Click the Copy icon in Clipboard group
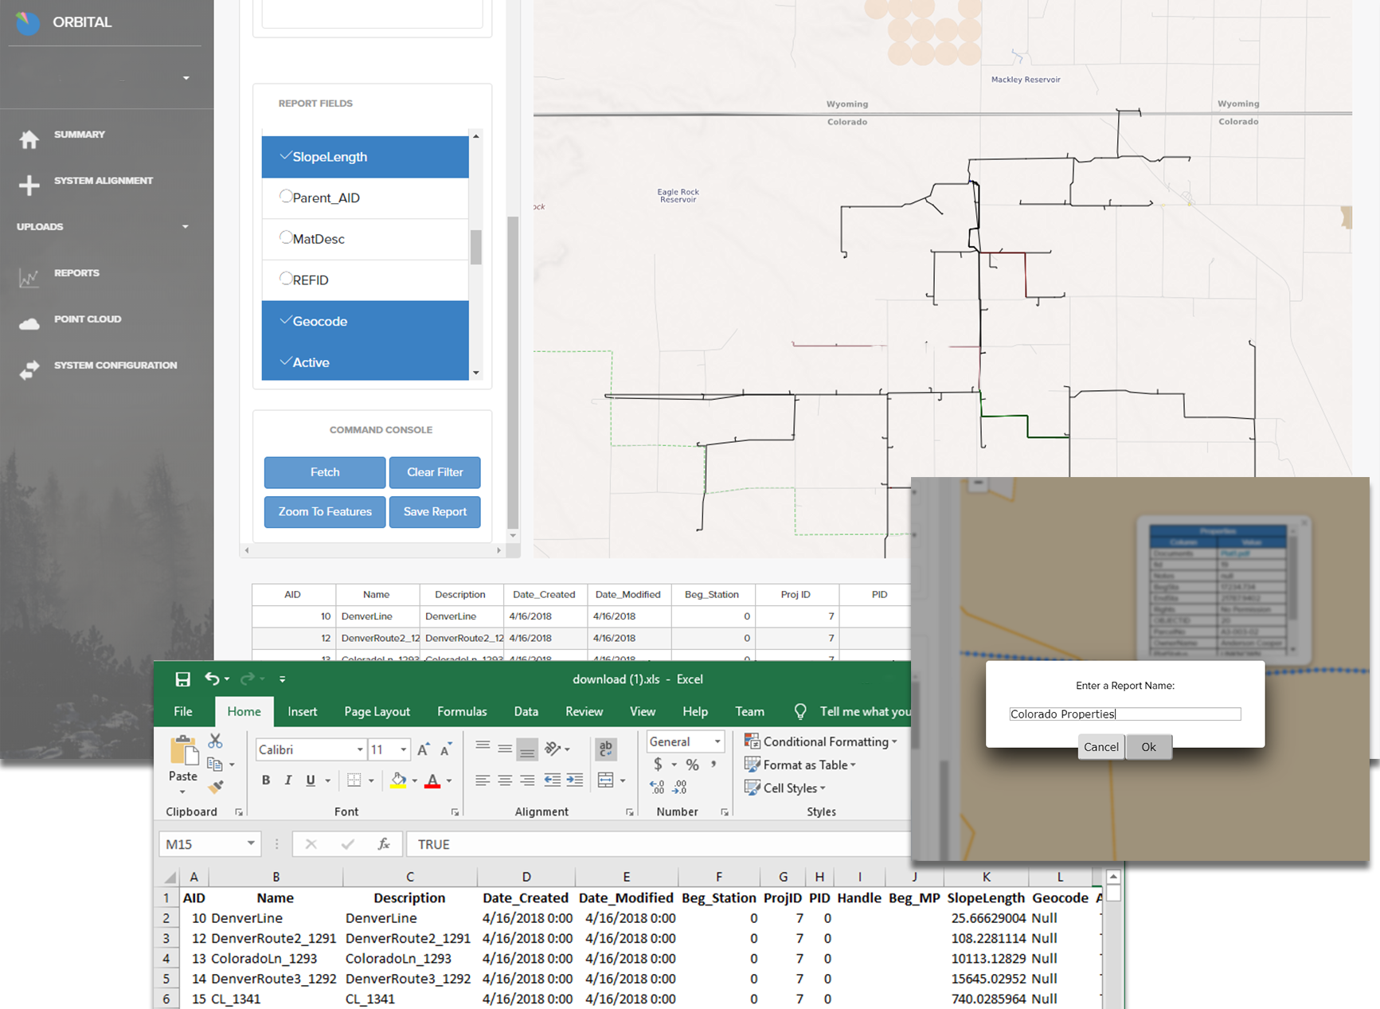 215,765
